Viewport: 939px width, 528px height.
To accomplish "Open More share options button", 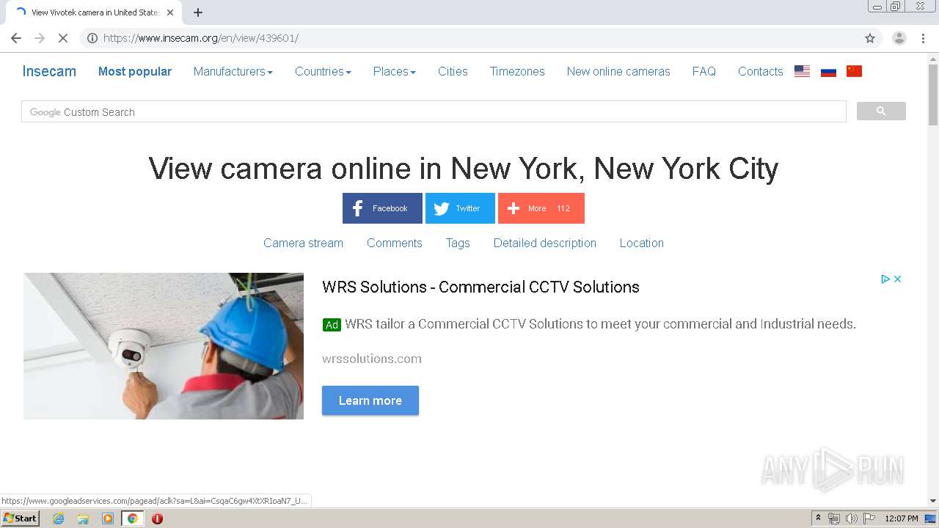I will pyautogui.click(x=541, y=208).
